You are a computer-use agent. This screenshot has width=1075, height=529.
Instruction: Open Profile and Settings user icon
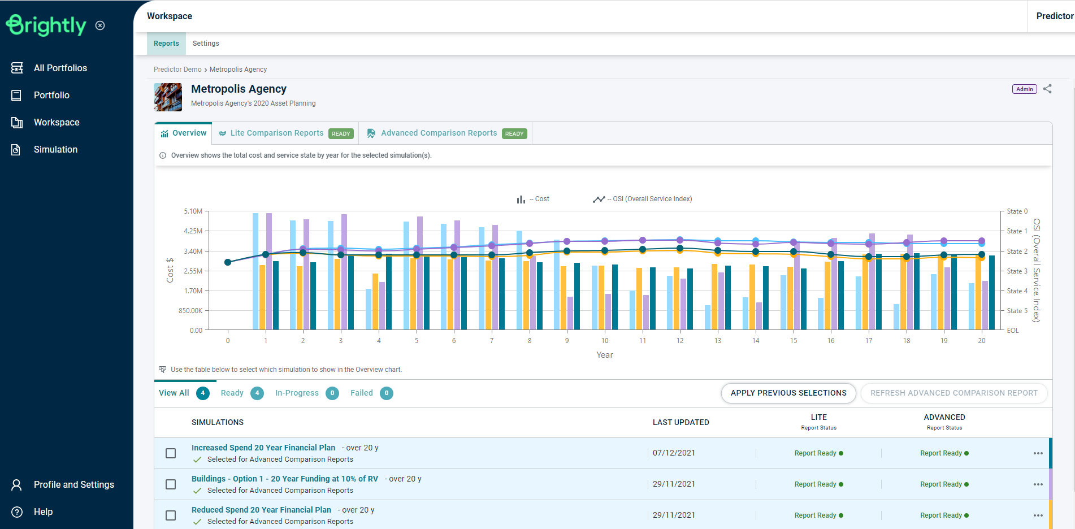coord(17,485)
